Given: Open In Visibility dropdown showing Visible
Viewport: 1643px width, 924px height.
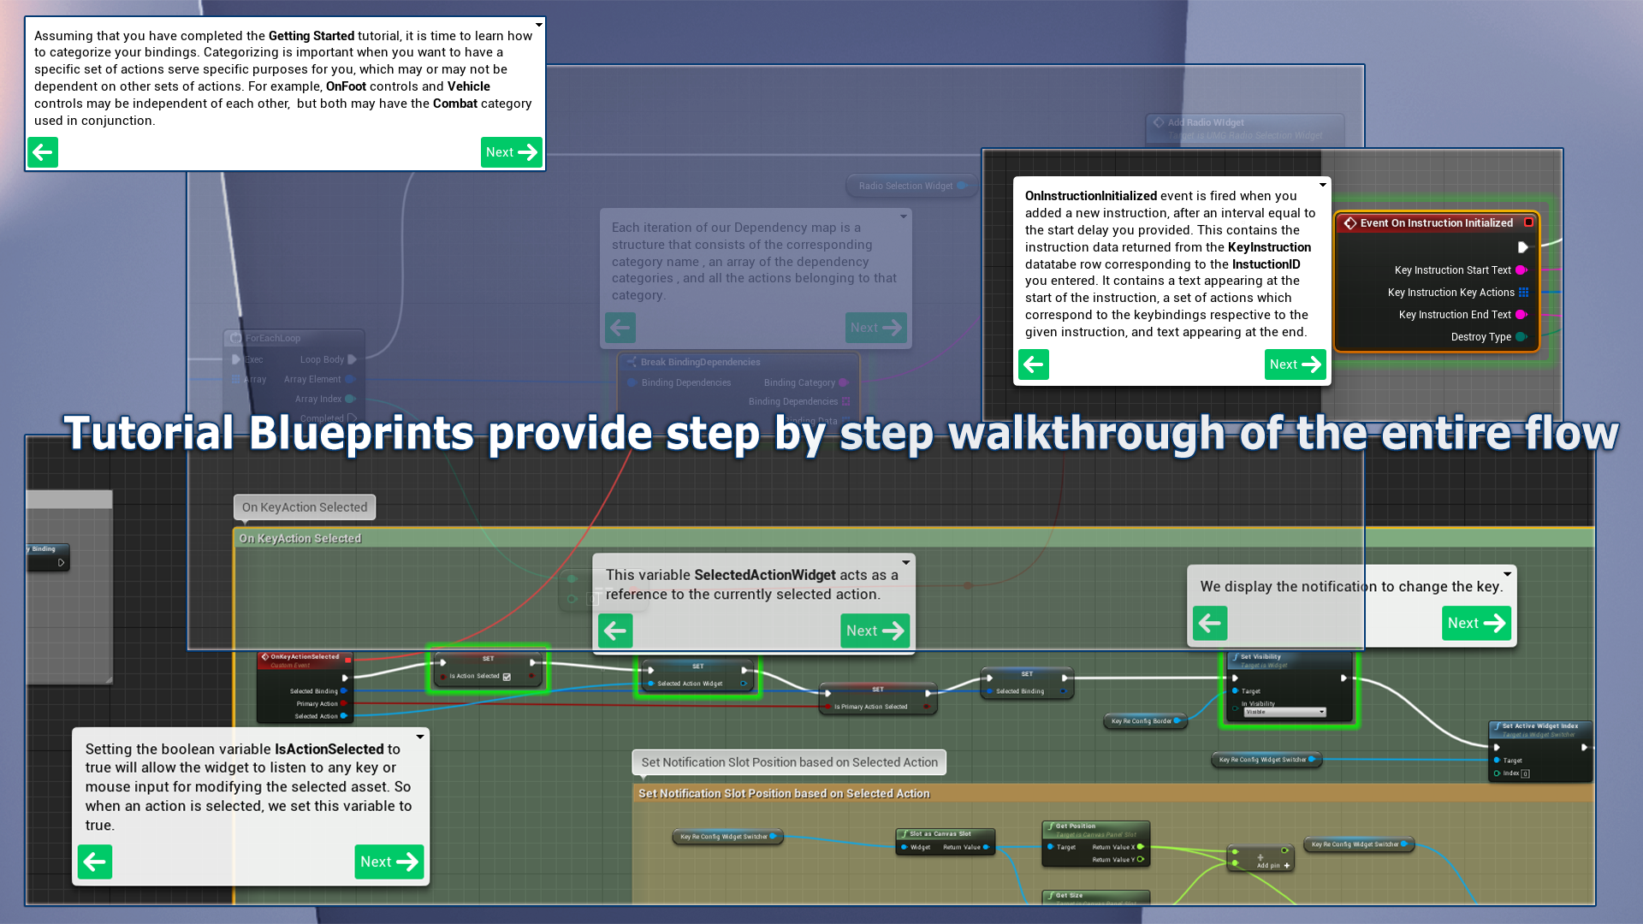Looking at the screenshot, I should 1284,712.
